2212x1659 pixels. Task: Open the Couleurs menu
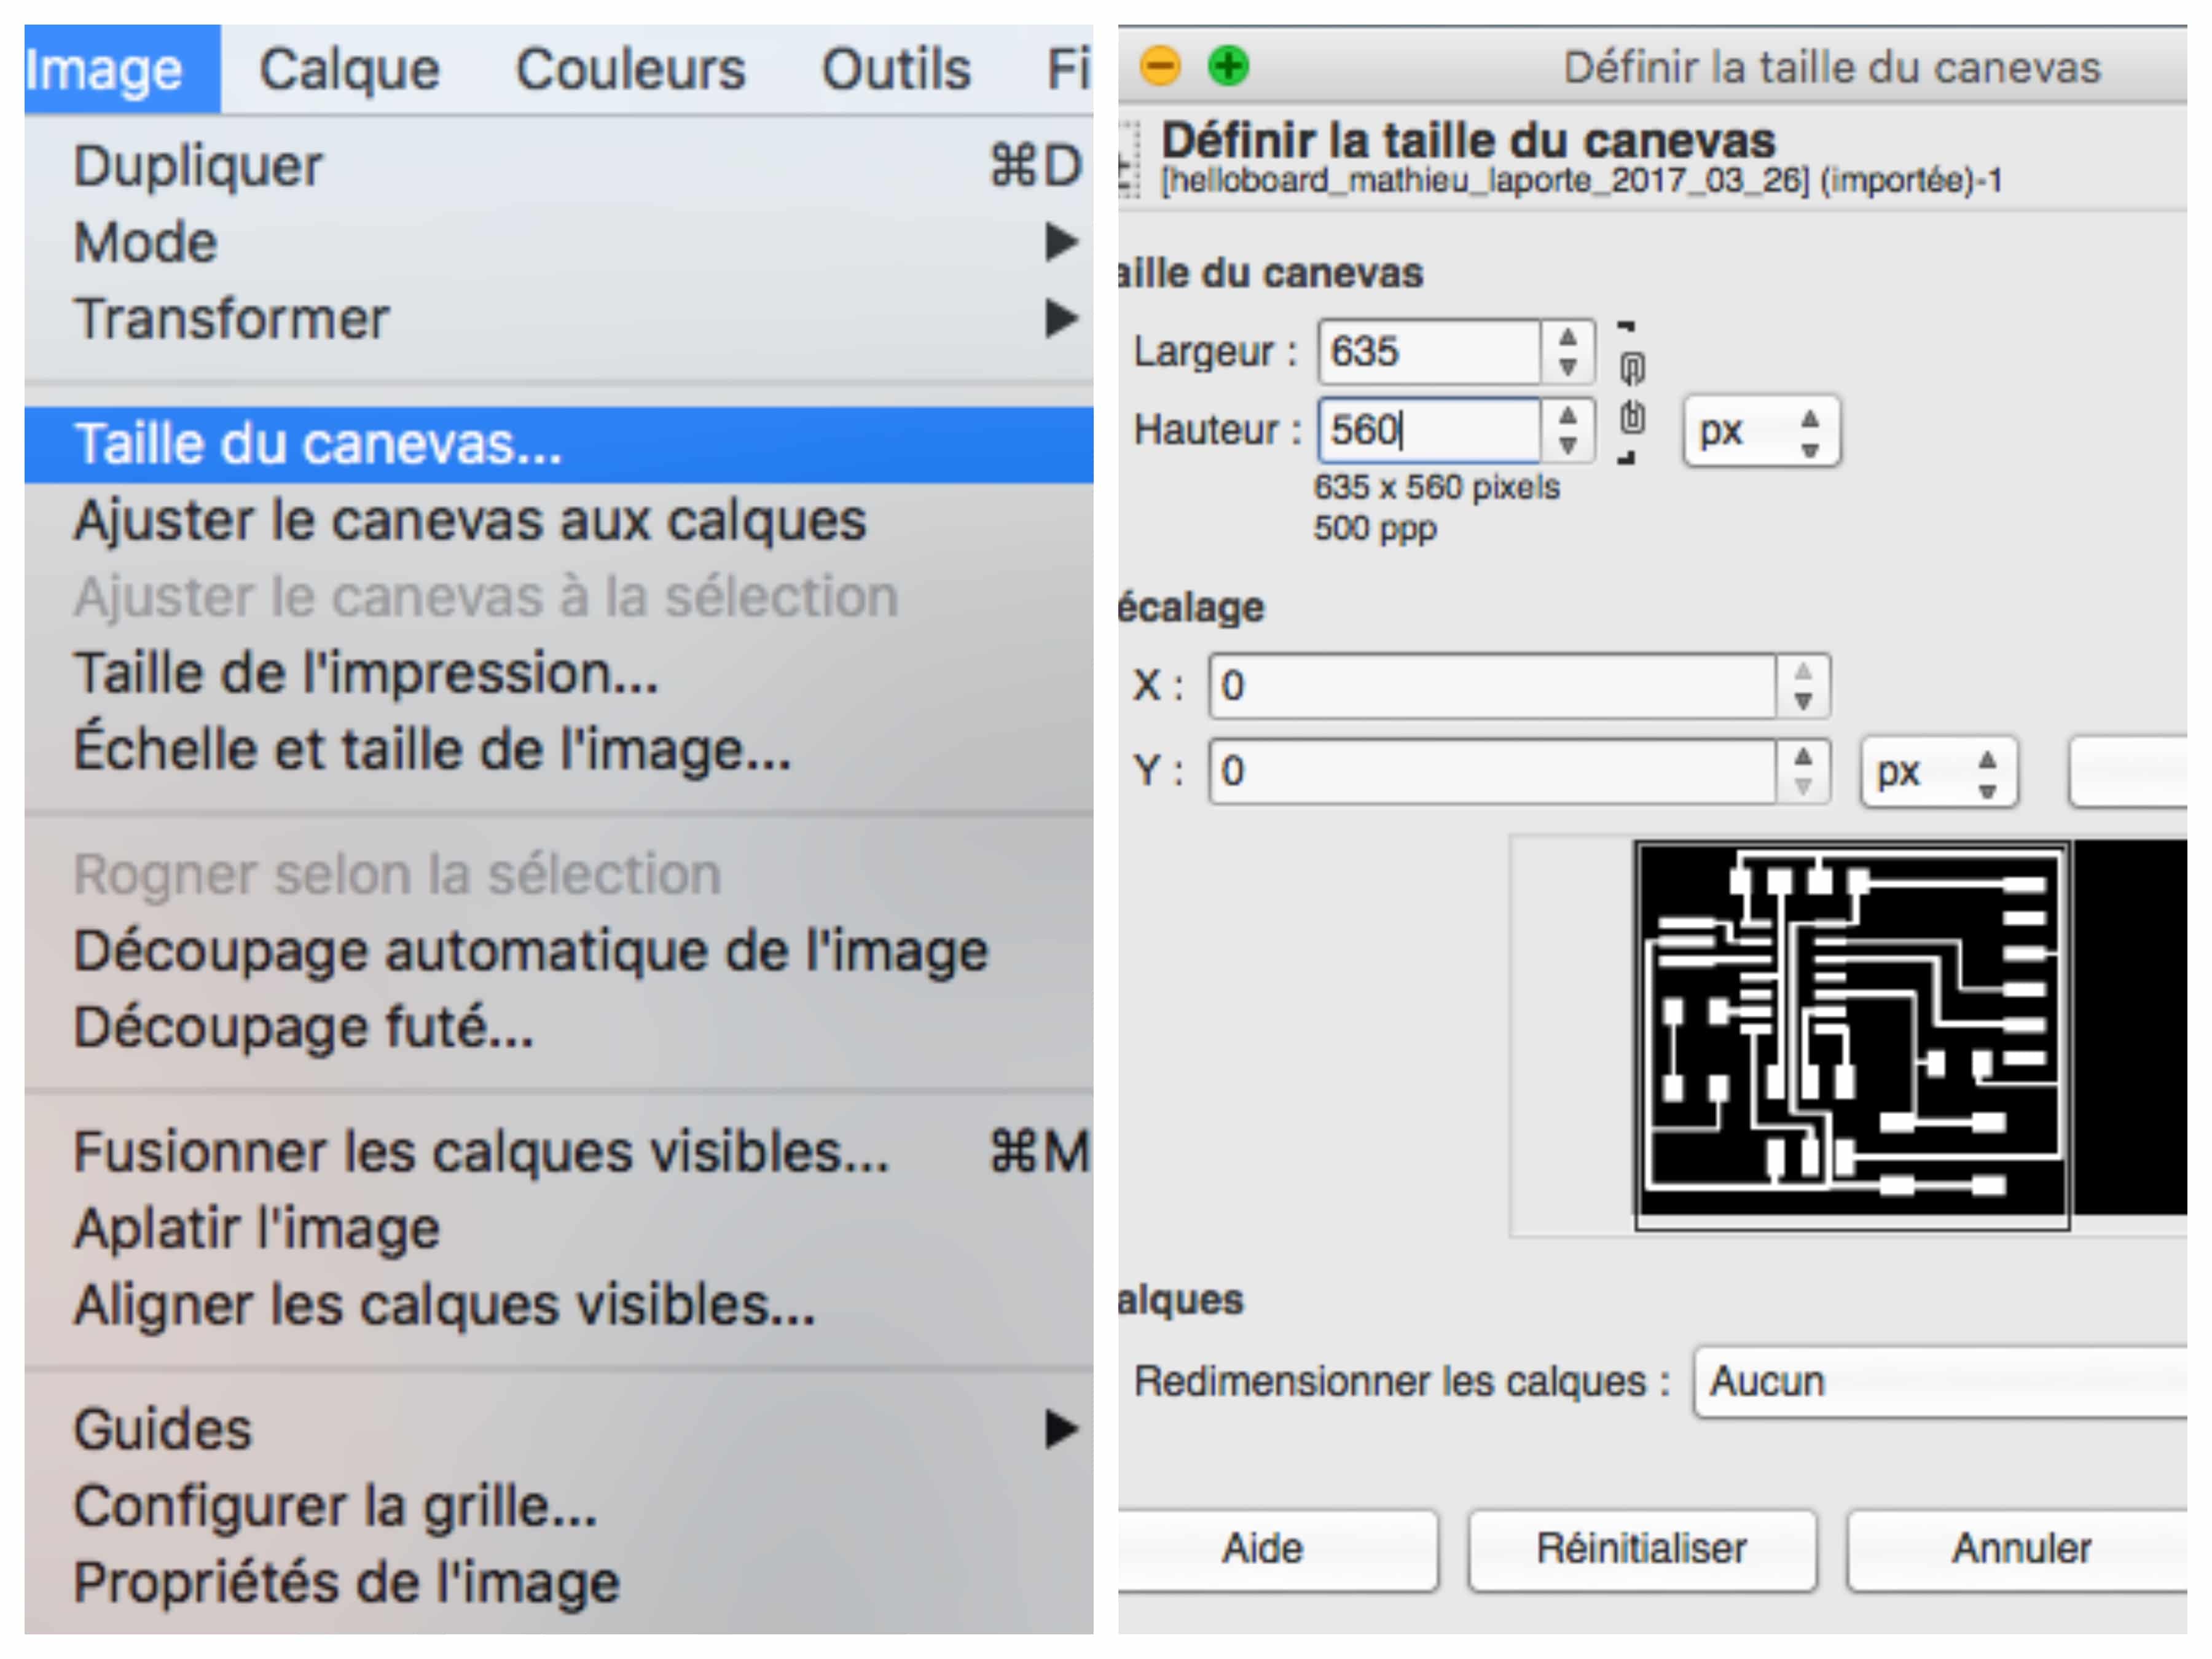coord(630,69)
